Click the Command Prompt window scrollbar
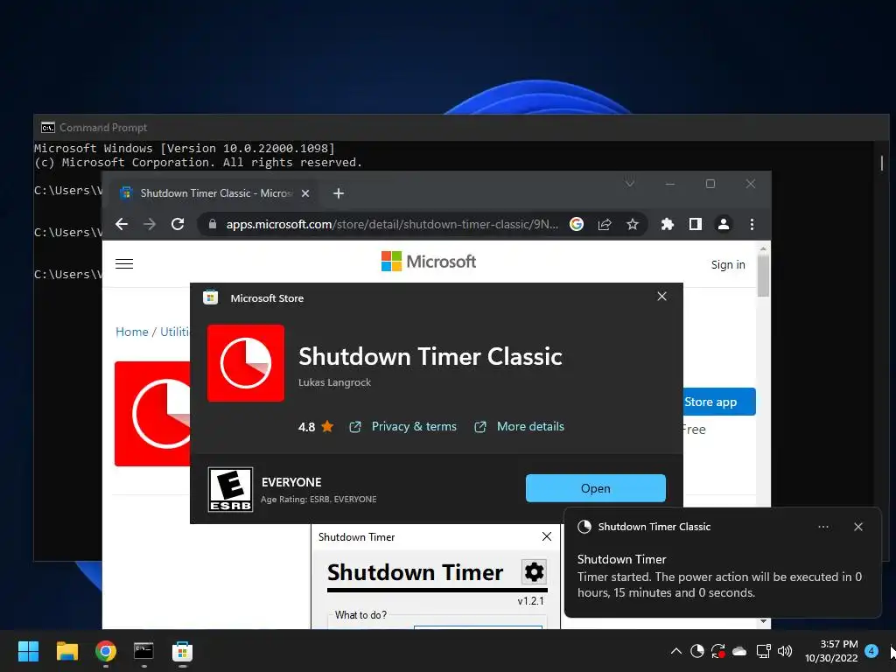 coord(881,163)
